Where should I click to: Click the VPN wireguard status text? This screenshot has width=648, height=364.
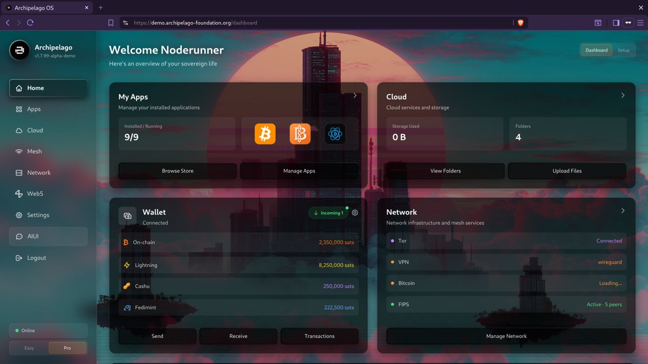(610, 262)
